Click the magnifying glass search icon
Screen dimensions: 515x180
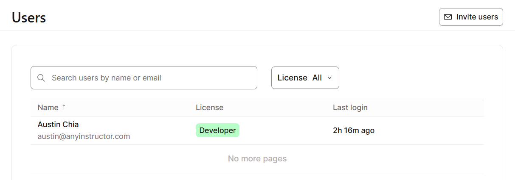coord(41,78)
